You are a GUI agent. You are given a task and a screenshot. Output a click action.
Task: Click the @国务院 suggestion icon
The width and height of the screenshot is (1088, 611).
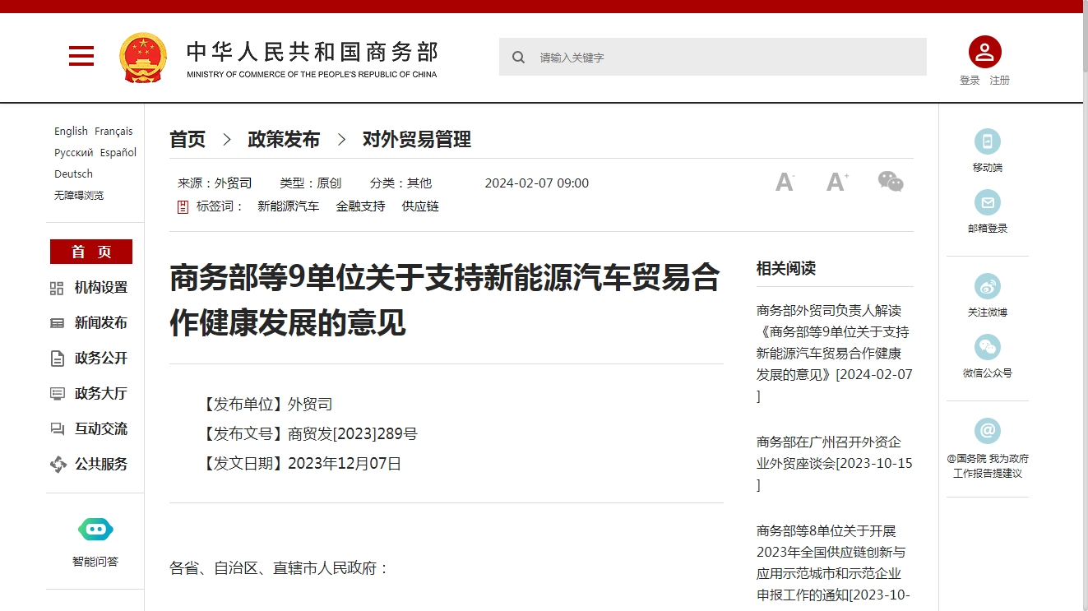click(x=987, y=431)
